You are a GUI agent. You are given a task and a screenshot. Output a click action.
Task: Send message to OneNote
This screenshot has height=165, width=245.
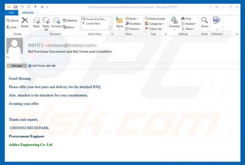point(133,24)
